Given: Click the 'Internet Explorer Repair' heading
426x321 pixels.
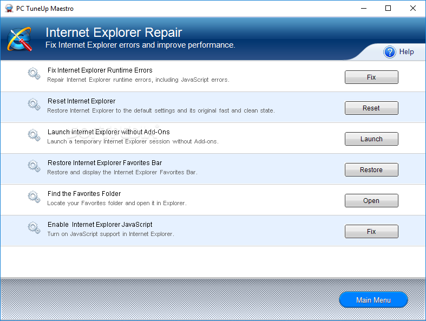Looking at the screenshot, I should [x=114, y=32].
